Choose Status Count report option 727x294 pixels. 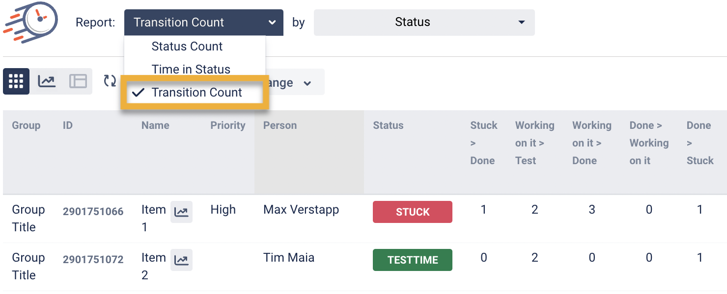click(187, 47)
